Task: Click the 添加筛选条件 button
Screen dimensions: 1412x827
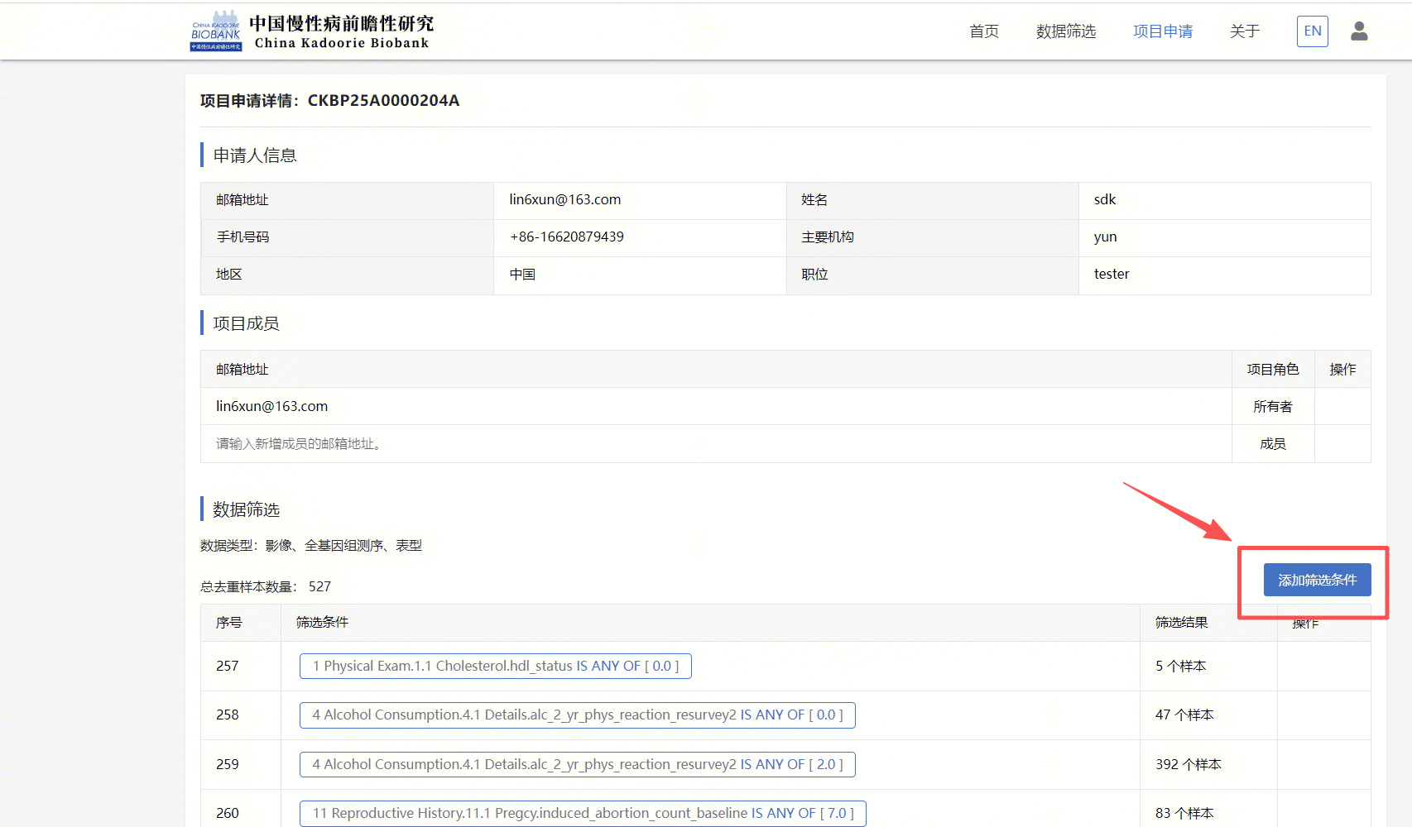Action: [x=1316, y=580]
